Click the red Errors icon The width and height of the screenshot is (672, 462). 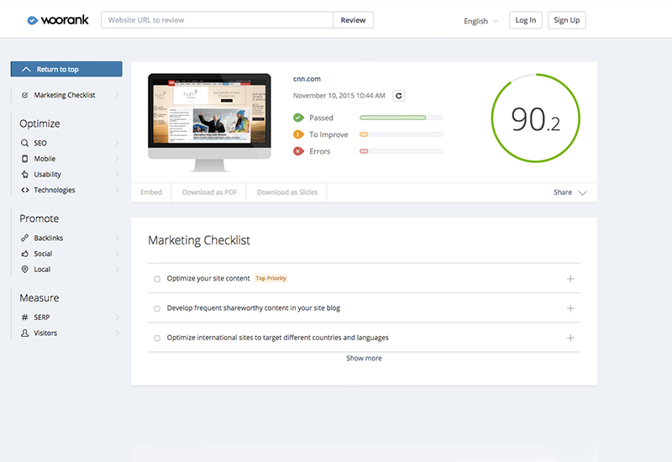click(298, 151)
